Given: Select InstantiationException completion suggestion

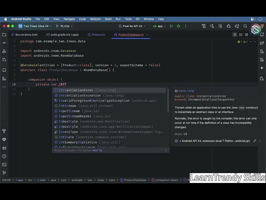Looking at the screenshot, I should pos(109,95).
